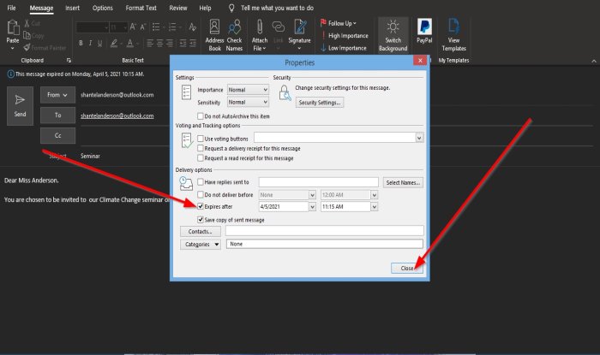Screen dimensions: 600x355
Task: Open the Expires after date dropdown
Action: pos(312,206)
